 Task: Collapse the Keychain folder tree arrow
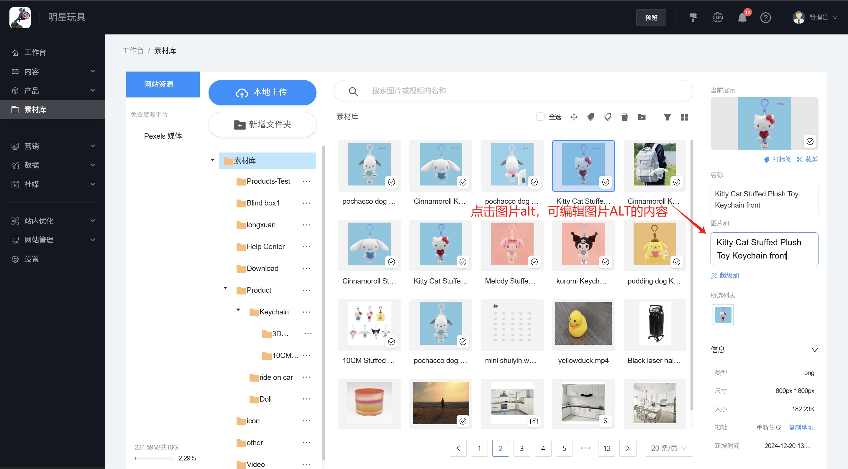point(238,310)
